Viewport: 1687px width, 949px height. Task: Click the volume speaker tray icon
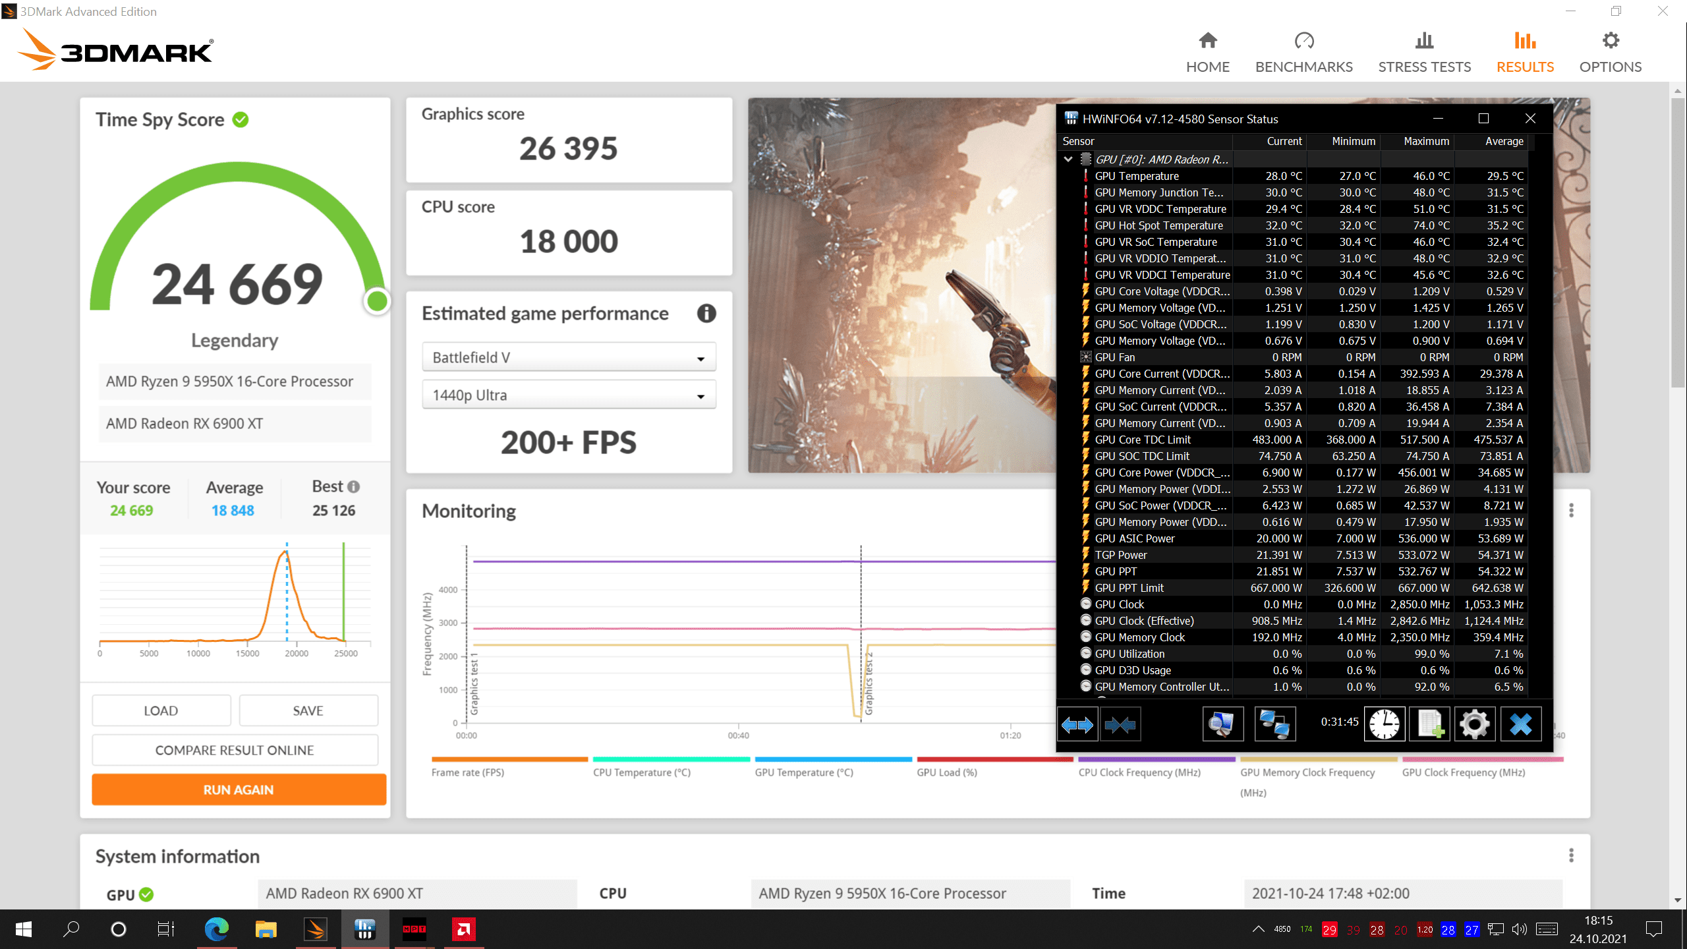click(1520, 929)
